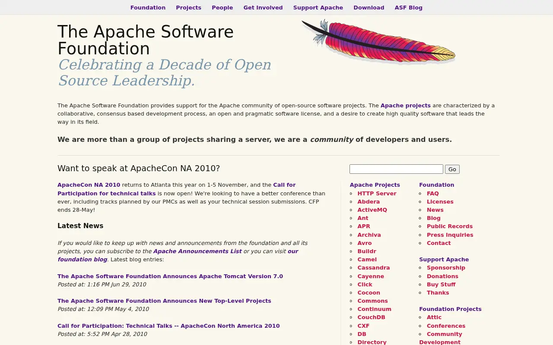Screen dimensions: 553x345
Task: Open the Contact link
Action: pyautogui.click(x=439, y=243)
